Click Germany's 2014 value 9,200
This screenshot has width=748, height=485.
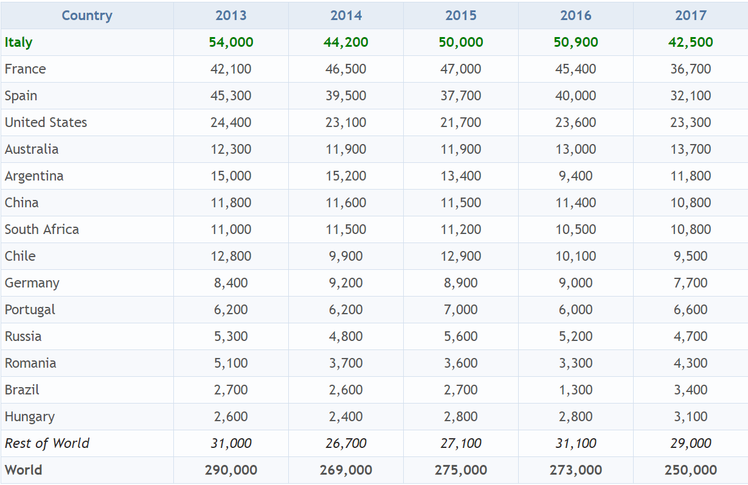pos(346,283)
